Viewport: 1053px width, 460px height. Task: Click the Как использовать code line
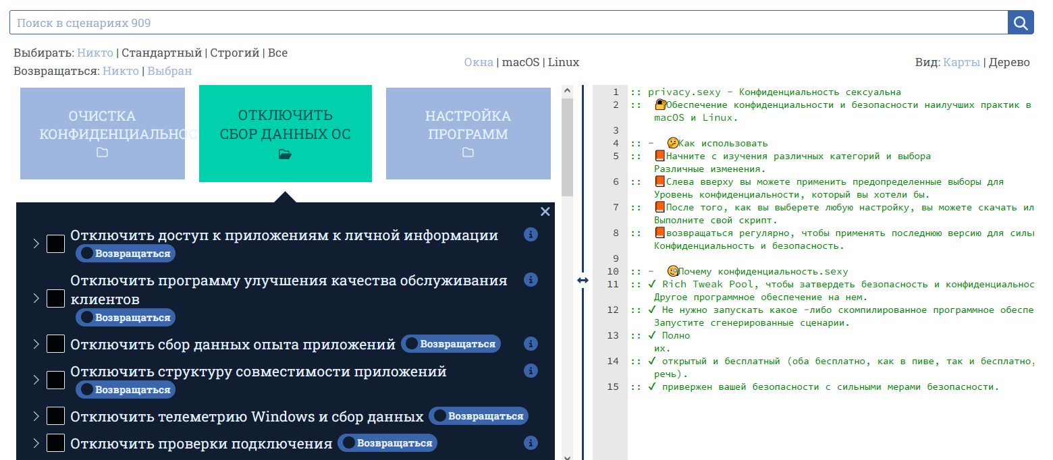(x=700, y=143)
